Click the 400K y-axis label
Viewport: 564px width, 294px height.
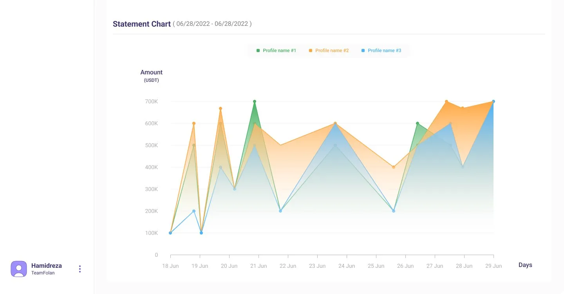(x=151, y=167)
